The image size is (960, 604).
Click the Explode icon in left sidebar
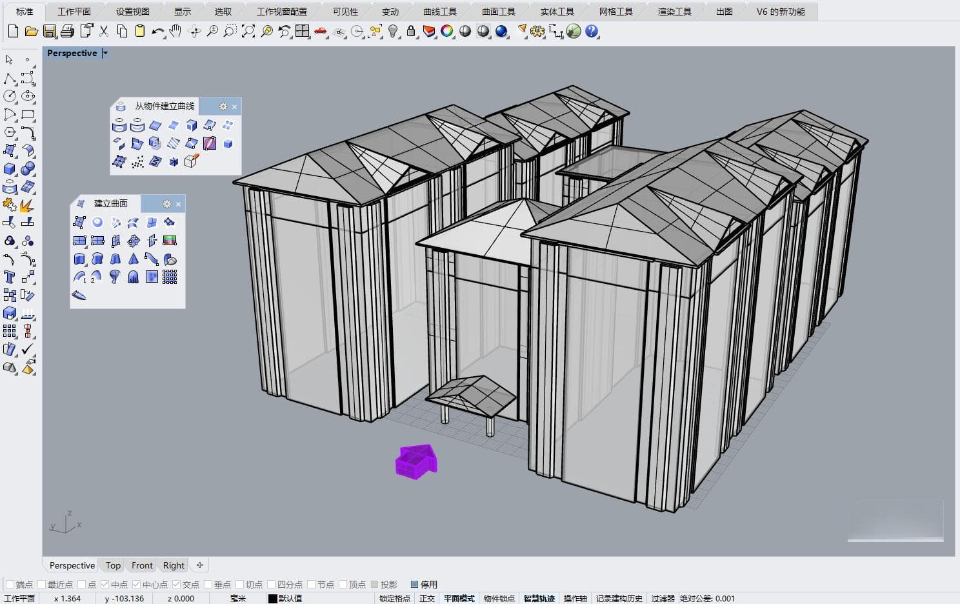(x=28, y=205)
